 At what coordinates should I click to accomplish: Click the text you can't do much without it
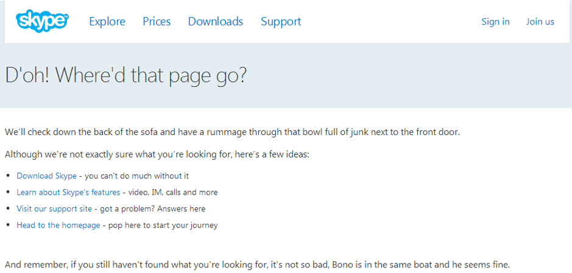point(137,176)
